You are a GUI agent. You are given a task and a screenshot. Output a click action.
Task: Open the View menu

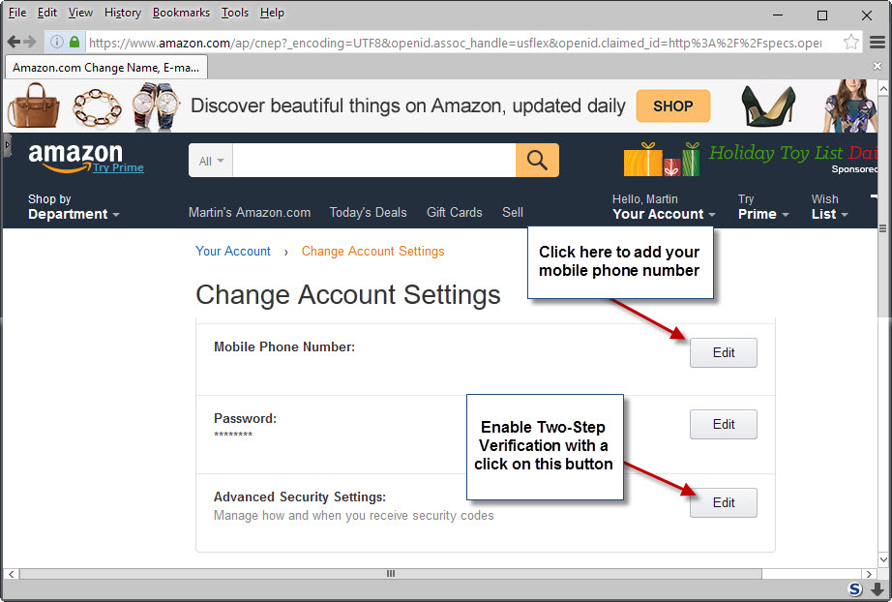[x=80, y=13]
